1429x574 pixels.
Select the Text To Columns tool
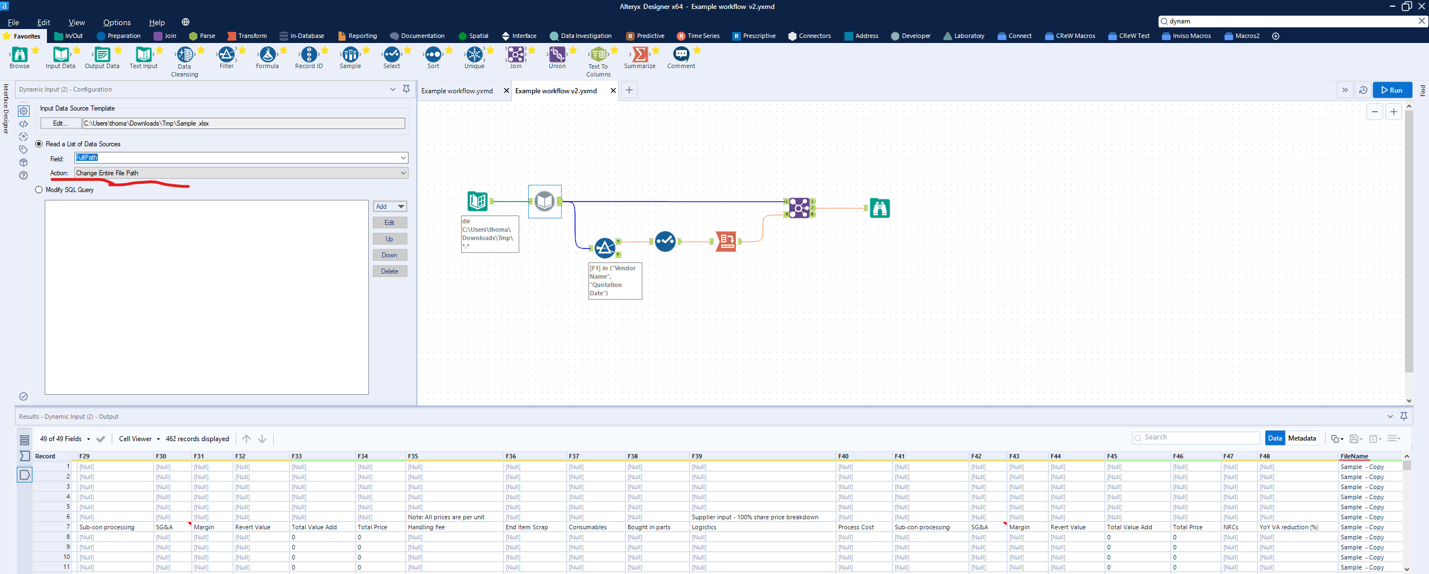(x=598, y=56)
